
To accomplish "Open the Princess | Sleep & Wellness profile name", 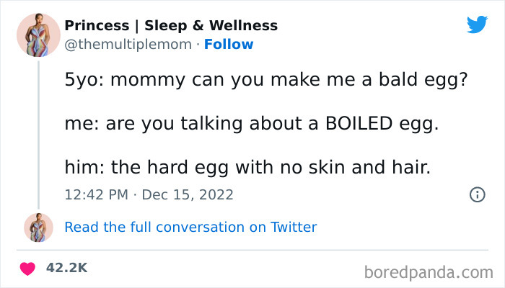I will (x=170, y=26).
